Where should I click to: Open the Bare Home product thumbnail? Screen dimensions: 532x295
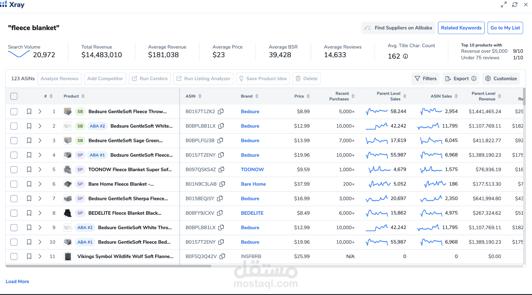coord(68,184)
